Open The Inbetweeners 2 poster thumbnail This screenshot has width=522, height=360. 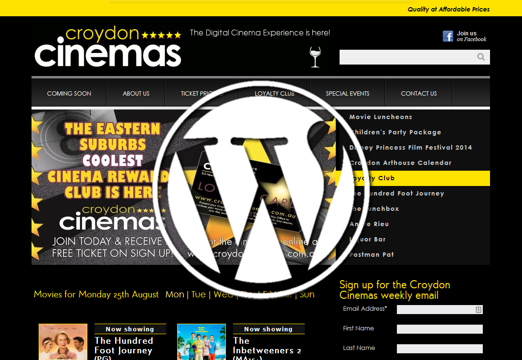pyautogui.click(x=202, y=342)
